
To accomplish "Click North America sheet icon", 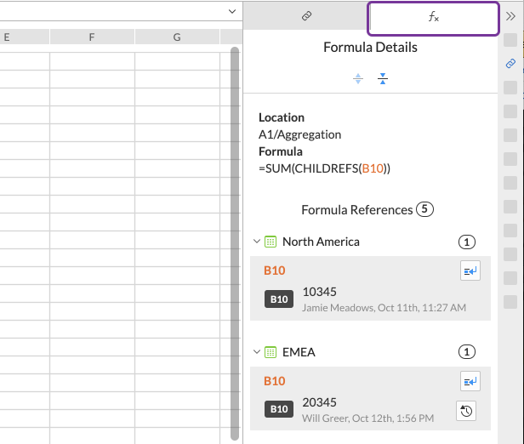I will [x=271, y=242].
